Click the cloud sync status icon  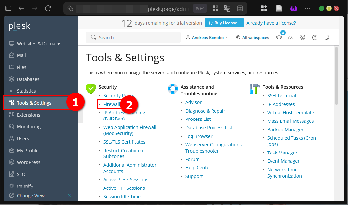(291, 37)
